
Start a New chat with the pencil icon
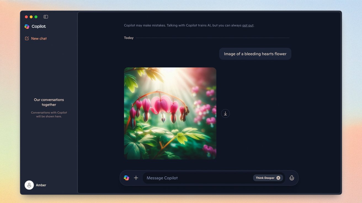[27, 39]
